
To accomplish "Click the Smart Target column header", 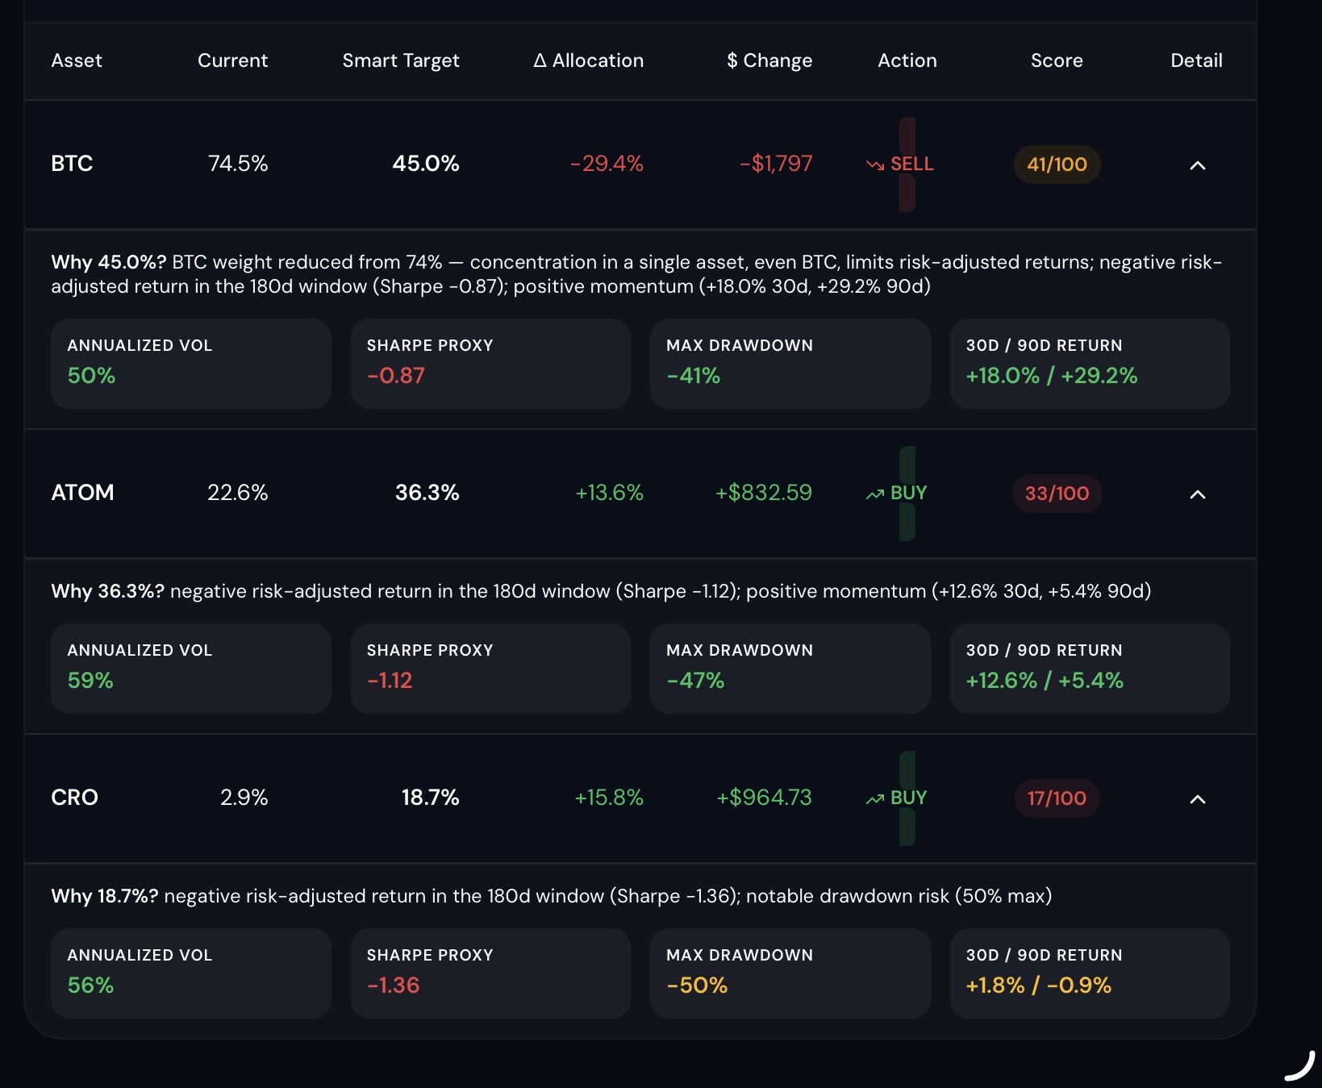I will pos(401,60).
